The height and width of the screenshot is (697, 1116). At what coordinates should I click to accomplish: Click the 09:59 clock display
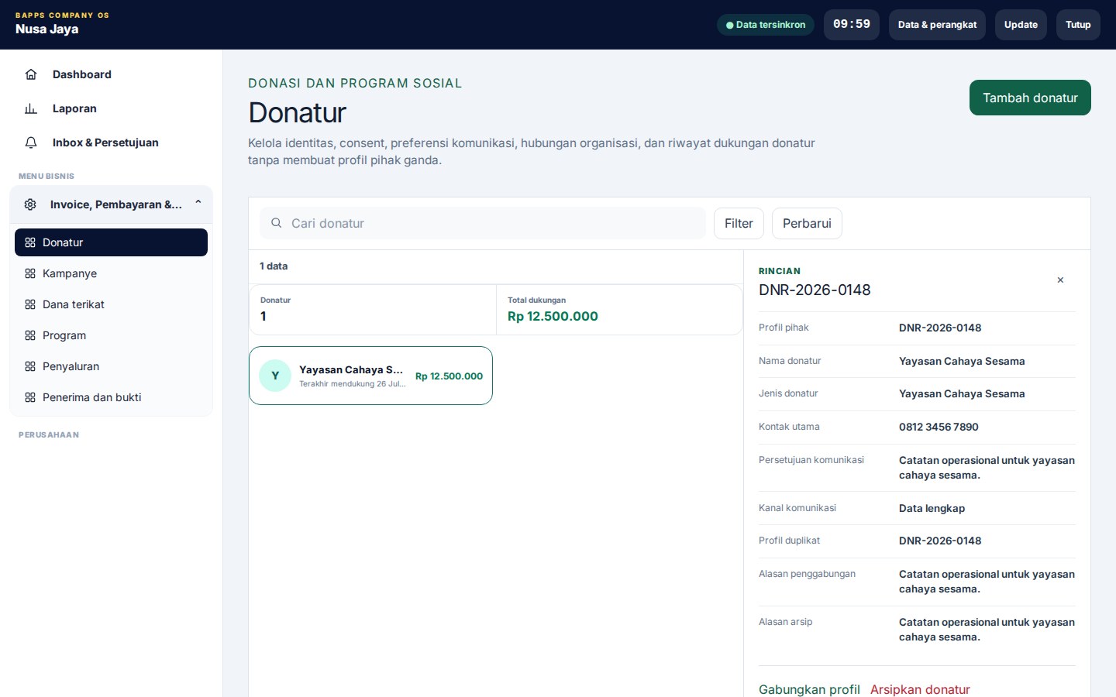click(852, 25)
